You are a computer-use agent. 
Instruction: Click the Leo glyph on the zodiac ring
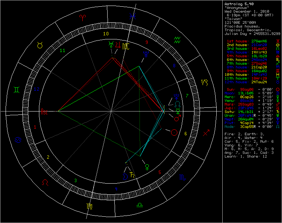click(x=45, y=182)
